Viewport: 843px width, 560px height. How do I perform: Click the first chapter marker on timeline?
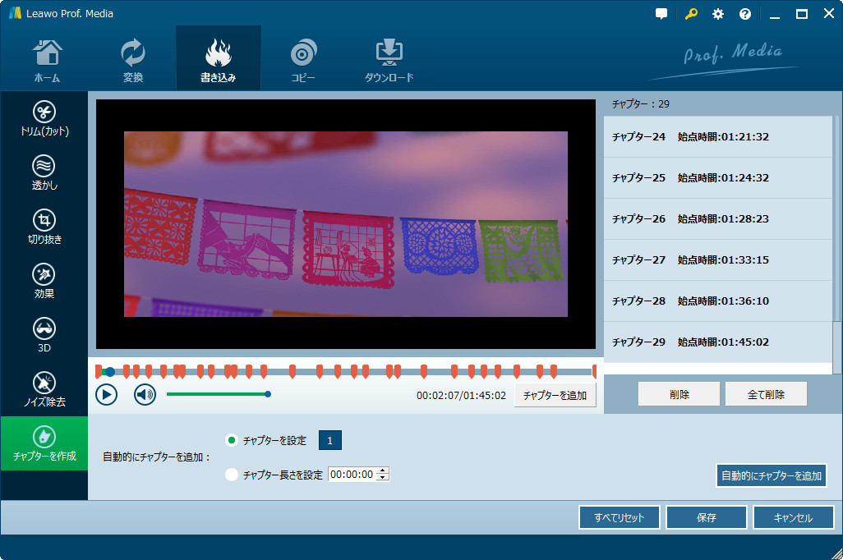99,371
